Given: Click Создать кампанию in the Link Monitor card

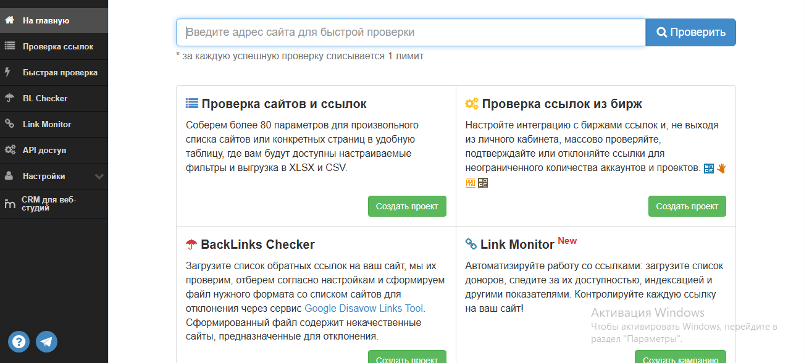Looking at the screenshot, I should pos(679,357).
